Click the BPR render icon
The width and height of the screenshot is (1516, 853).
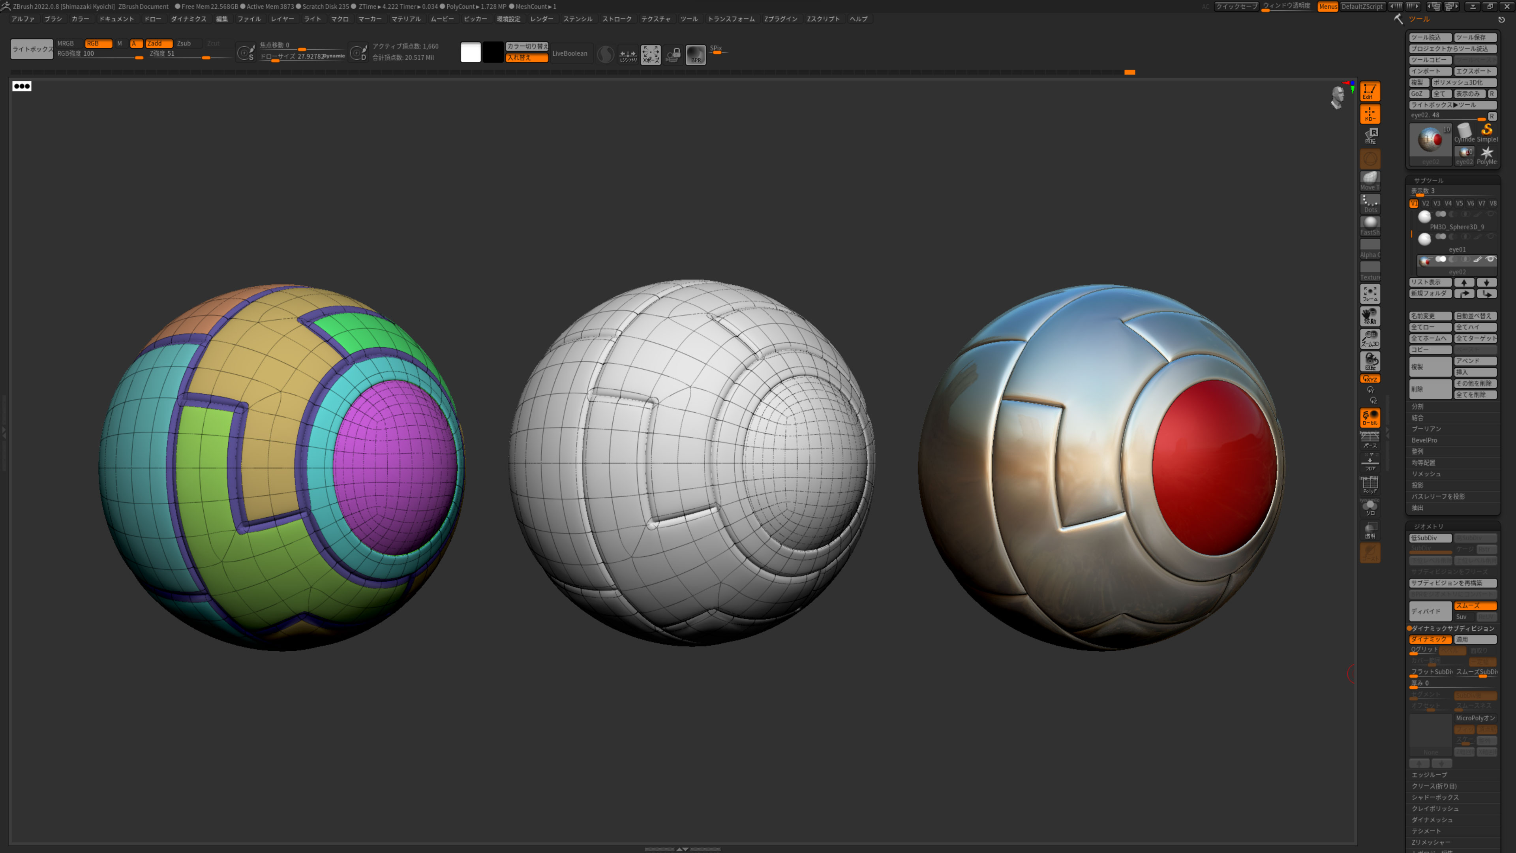pyautogui.click(x=695, y=55)
